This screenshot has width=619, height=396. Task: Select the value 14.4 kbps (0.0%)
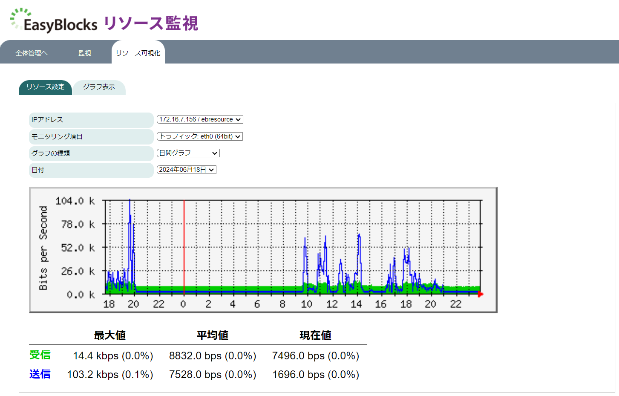pos(113,356)
